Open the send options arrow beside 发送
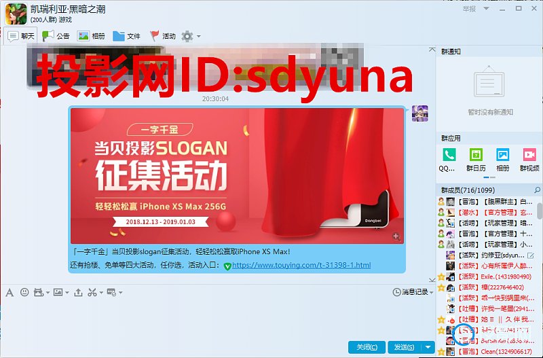543x358 pixels. pos(428,347)
